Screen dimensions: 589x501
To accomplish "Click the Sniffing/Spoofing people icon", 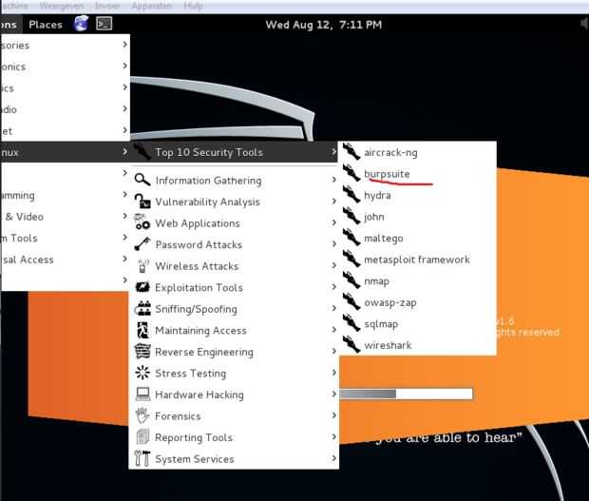I will pos(142,308).
